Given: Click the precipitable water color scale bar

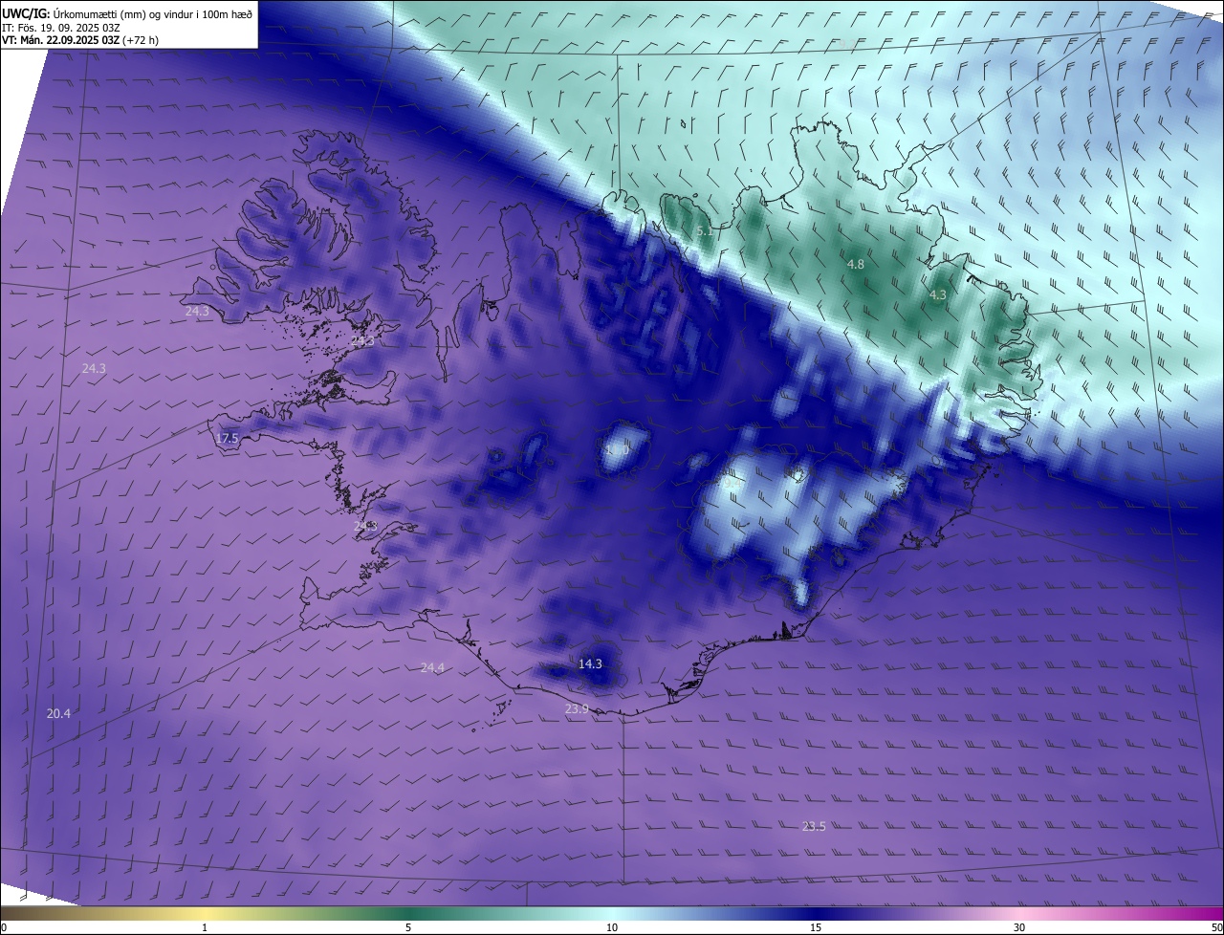Looking at the screenshot, I should pyautogui.click(x=612, y=914).
